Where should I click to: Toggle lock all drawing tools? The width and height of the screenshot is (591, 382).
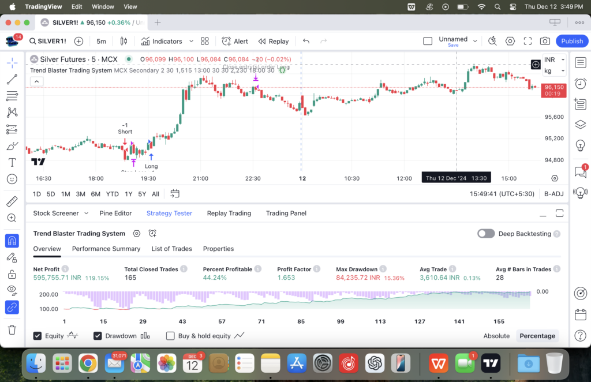pyautogui.click(x=12, y=274)
